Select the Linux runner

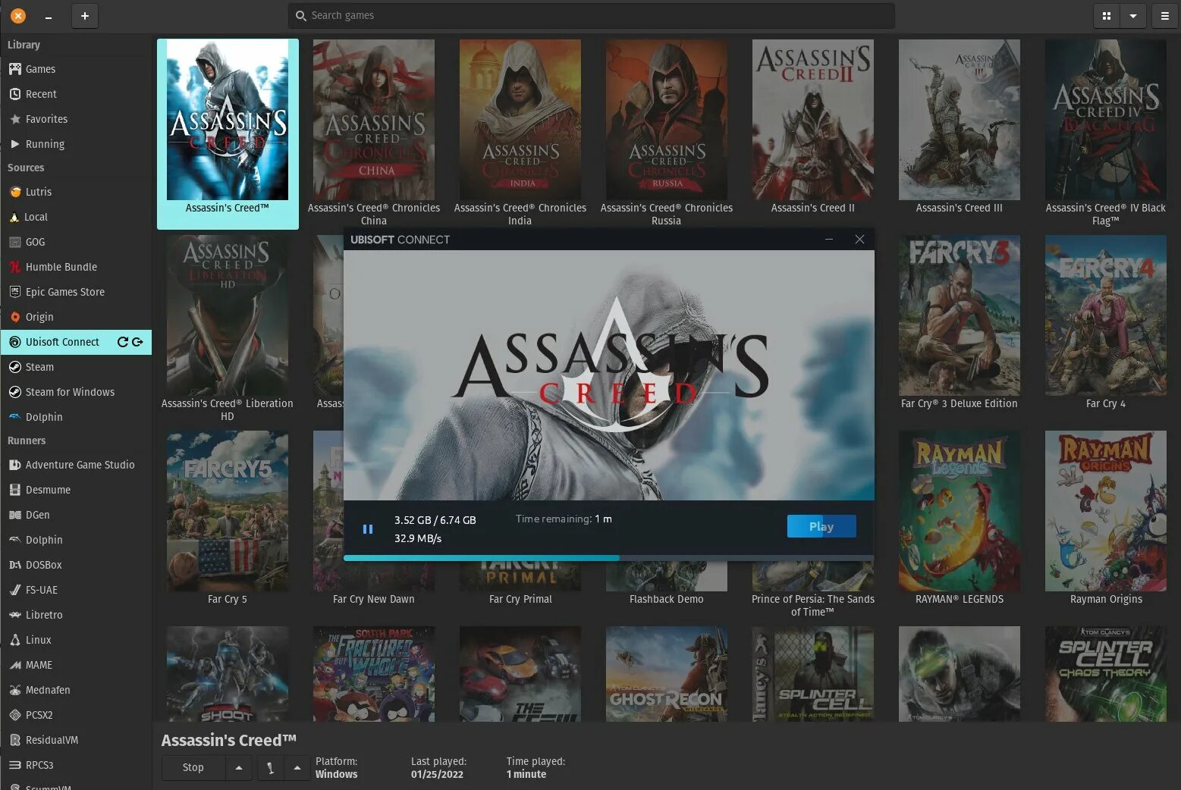76,640
